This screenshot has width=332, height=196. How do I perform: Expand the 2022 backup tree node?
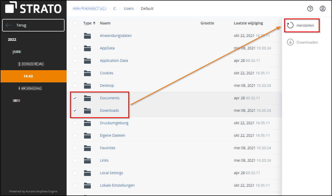click(x=12, y=40)
